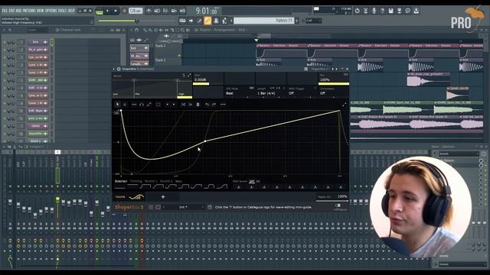Open the playlist view icon
The image size is (490, 275).
[x=182, y=21]
